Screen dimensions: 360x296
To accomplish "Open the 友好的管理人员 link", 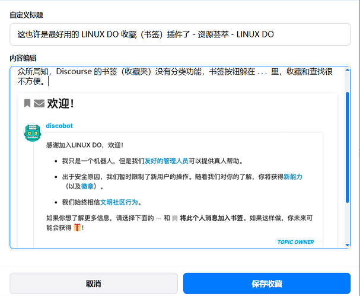I will 166,161.
